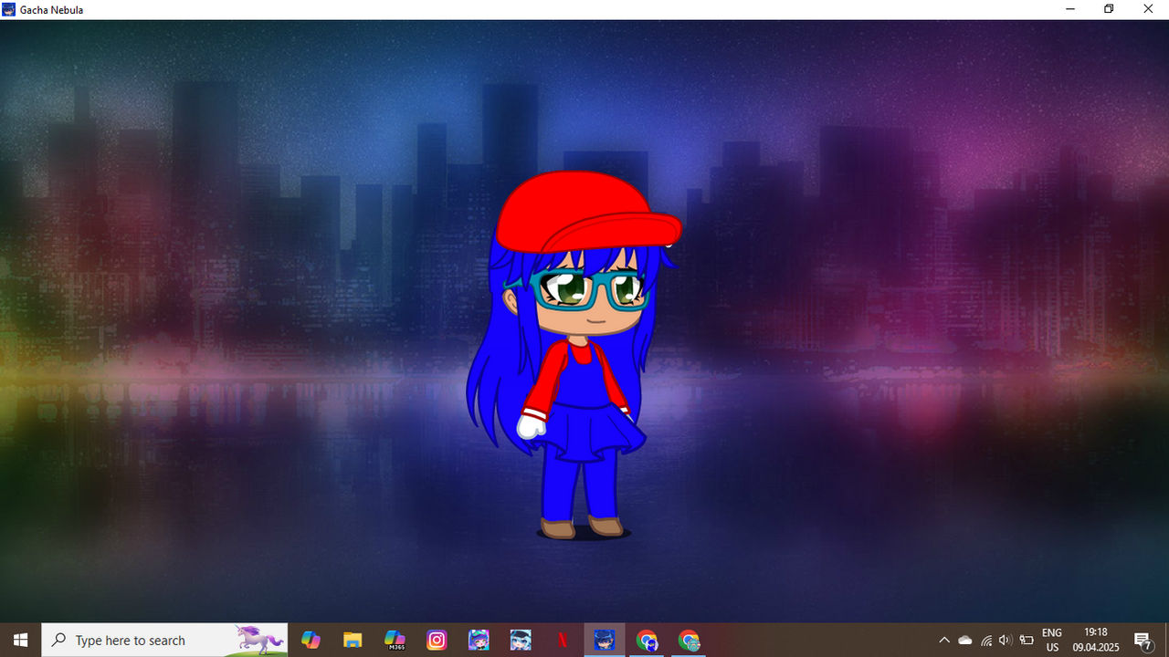Open Instagram from the taskbar
This screenshot has width=1169, height=657.
[x=437, y=641]
